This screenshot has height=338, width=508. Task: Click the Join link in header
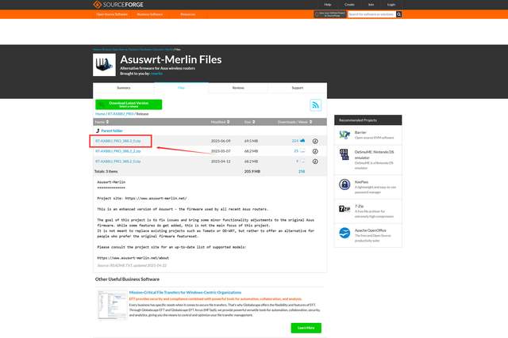tap(371, 5)
